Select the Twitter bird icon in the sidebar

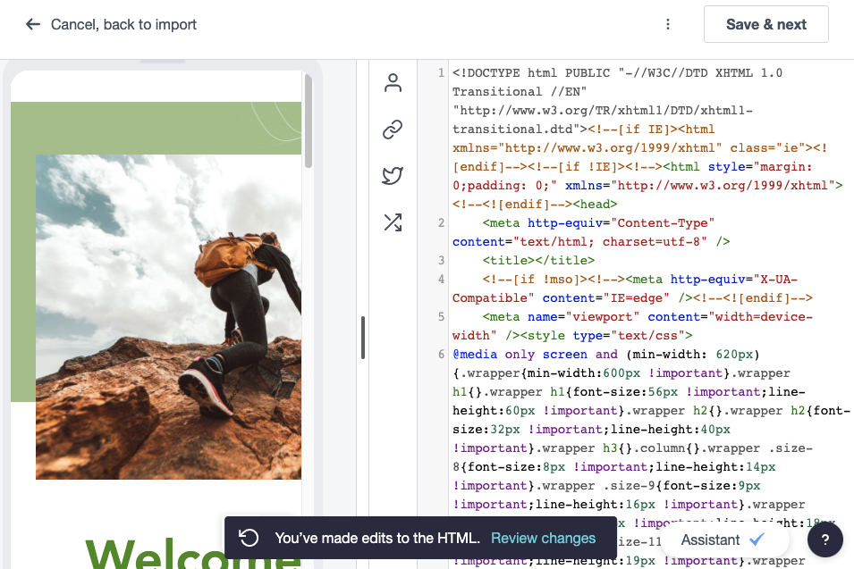tap(392, 176)
